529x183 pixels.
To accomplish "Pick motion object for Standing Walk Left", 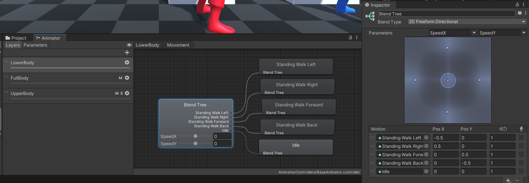I will coord(426,138).
